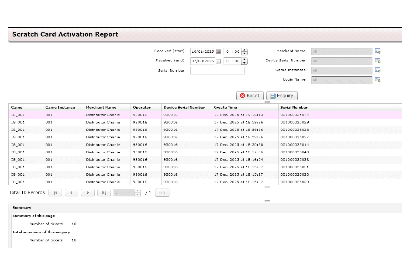Click the Merchant Name All field
The width and height of the screenshot is (410, 273).
tap(342, 52)
